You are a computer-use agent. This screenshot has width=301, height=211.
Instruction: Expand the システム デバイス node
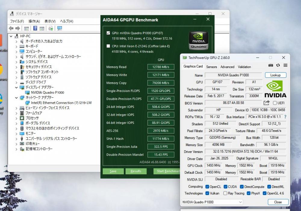point(16,62)
